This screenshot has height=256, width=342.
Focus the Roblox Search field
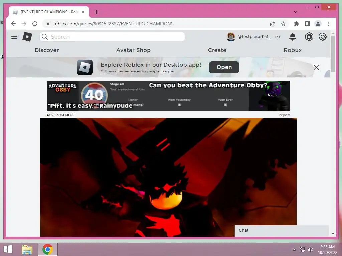(112, 37)
